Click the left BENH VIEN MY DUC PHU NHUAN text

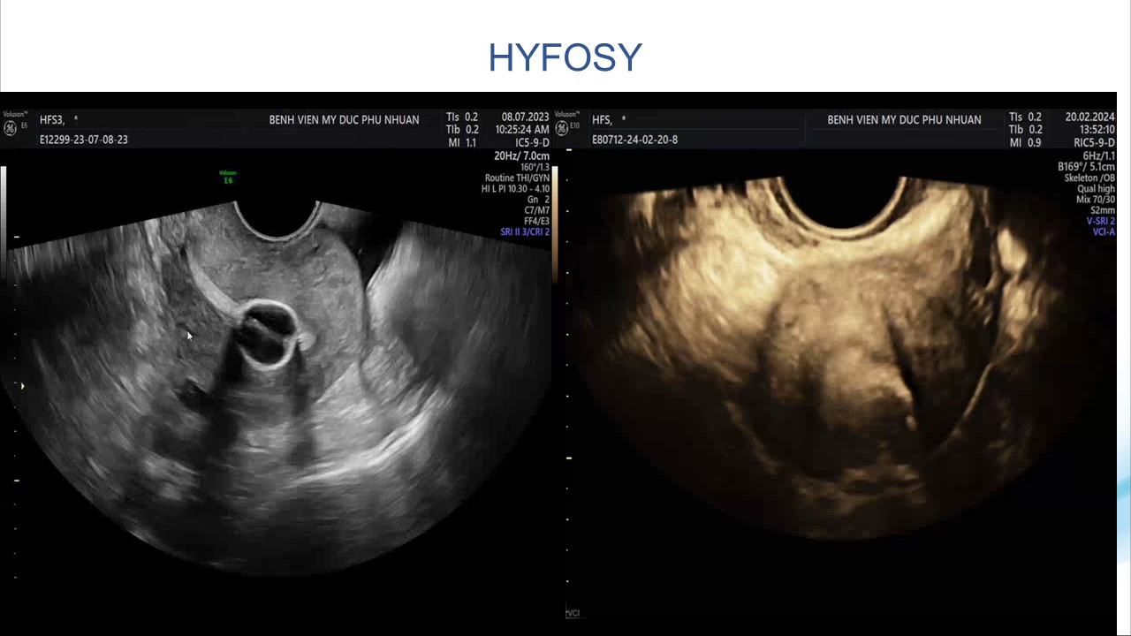(x=344, y=120)
